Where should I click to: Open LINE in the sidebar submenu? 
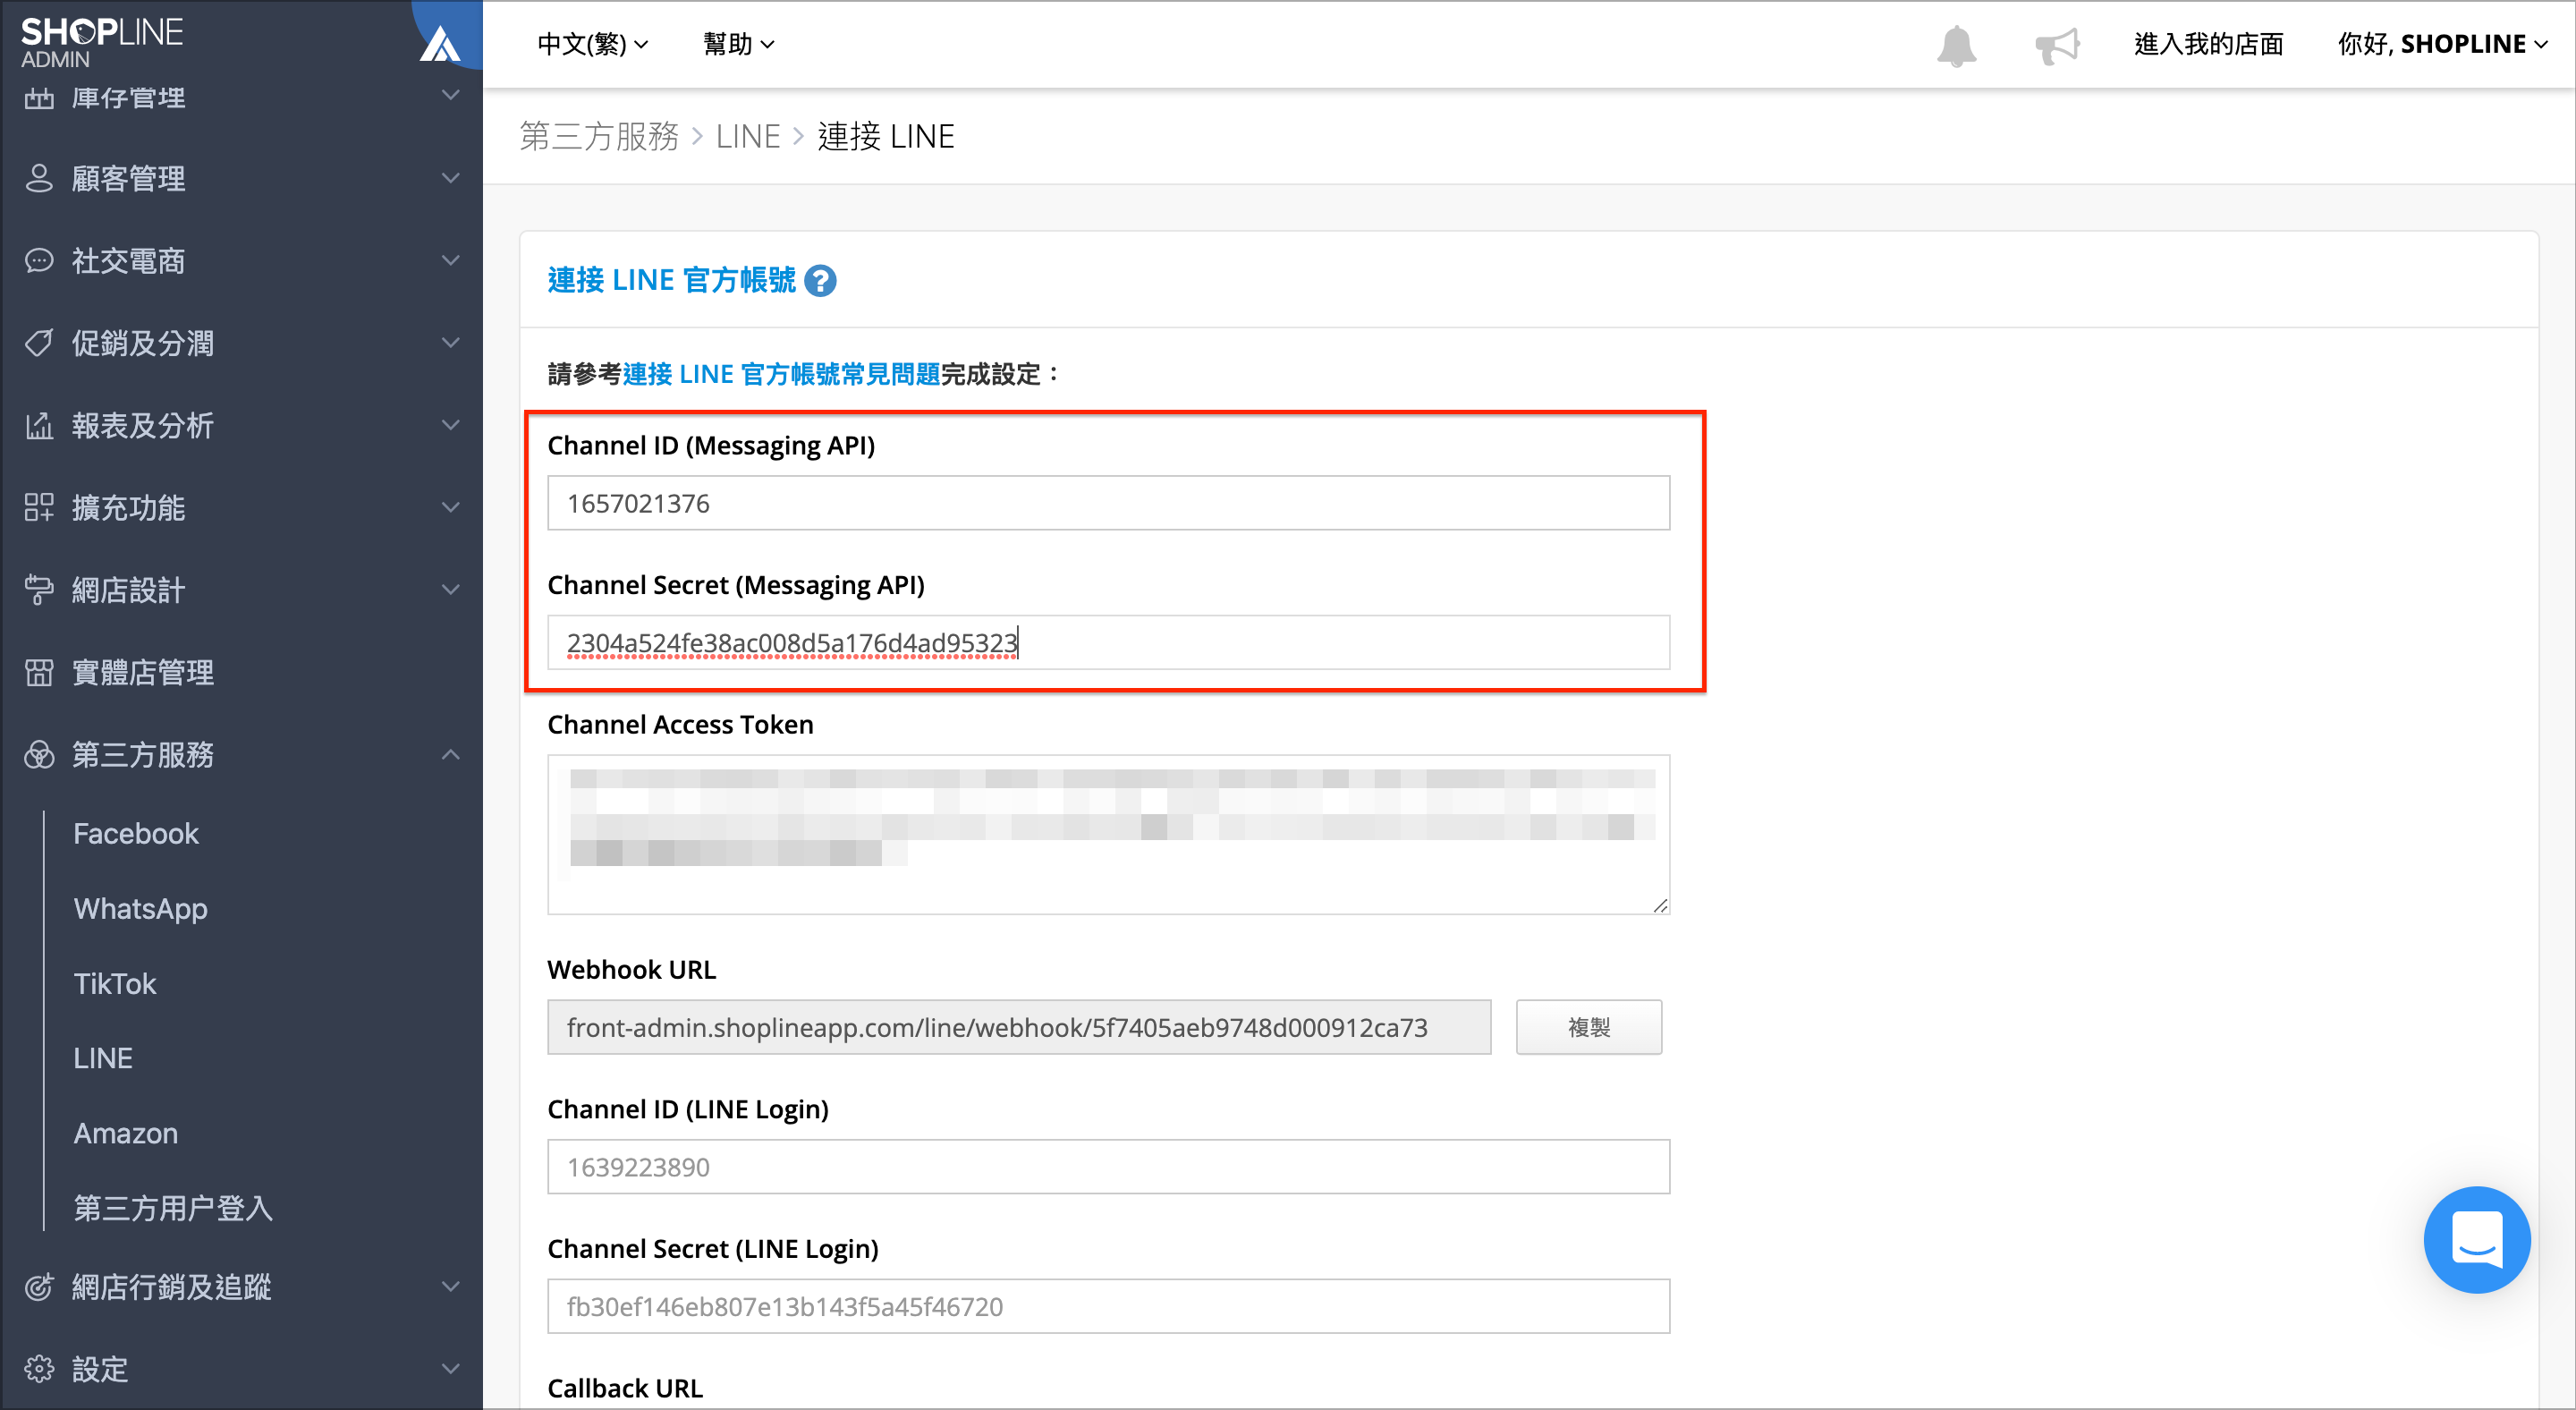[x=103, y=1058]
